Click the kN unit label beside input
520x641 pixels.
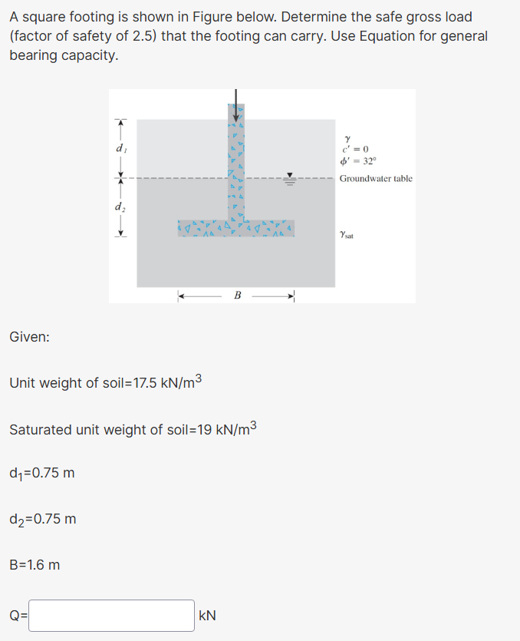click(206, 615)
